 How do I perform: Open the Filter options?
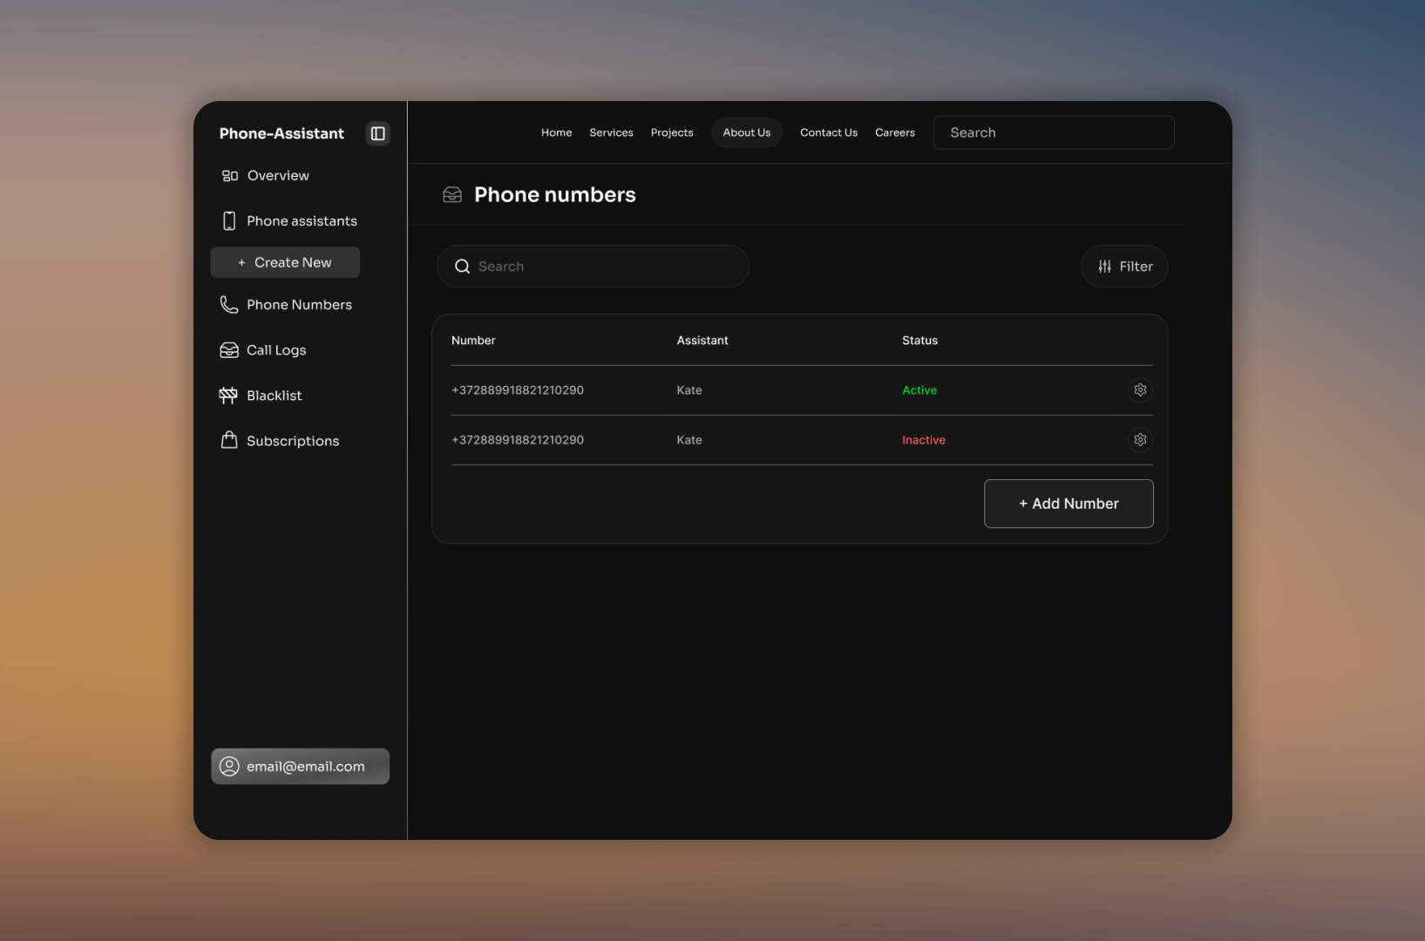[x=1123, y=266]
